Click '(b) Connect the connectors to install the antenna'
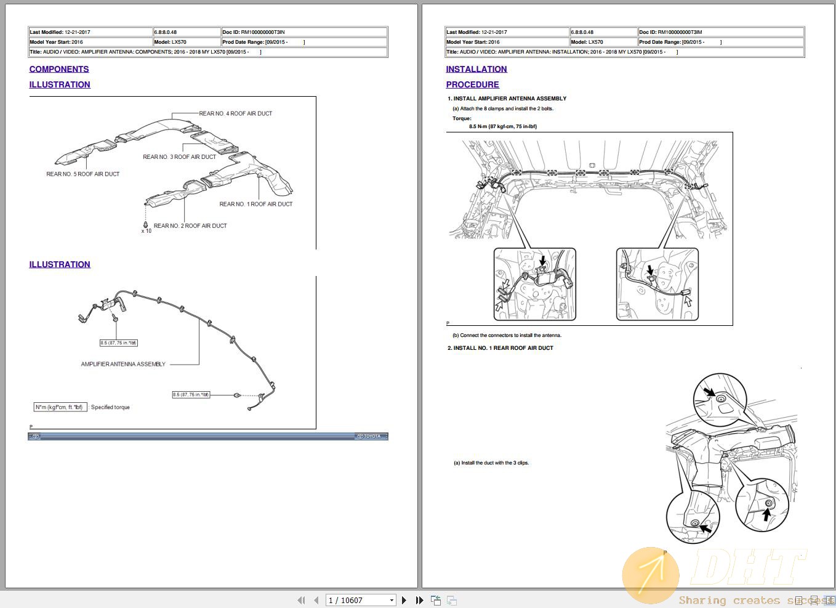The width and height of the screenshot is (836, 608). coord(507,336)
